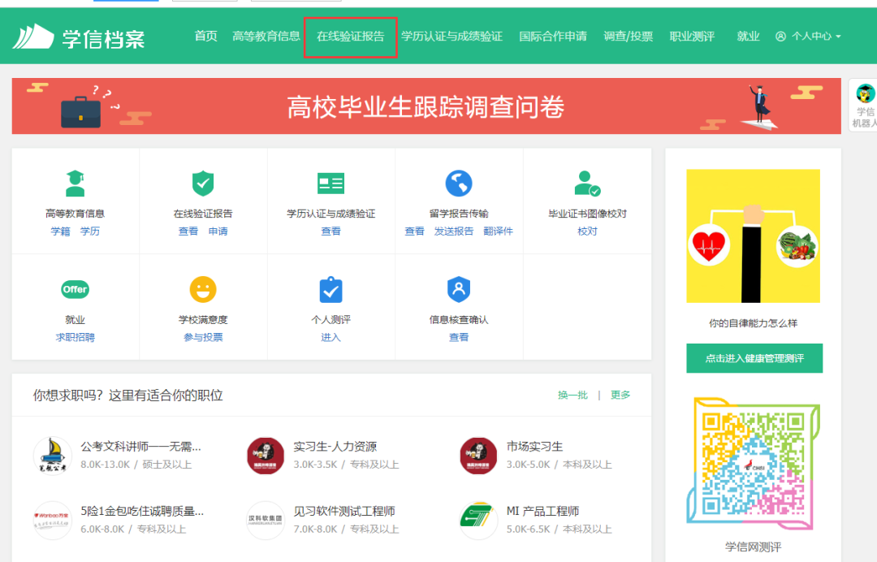Viewport: 877px width, 562px height.
Task: Open the 职业测评 menu item
Action: point(692,36)
